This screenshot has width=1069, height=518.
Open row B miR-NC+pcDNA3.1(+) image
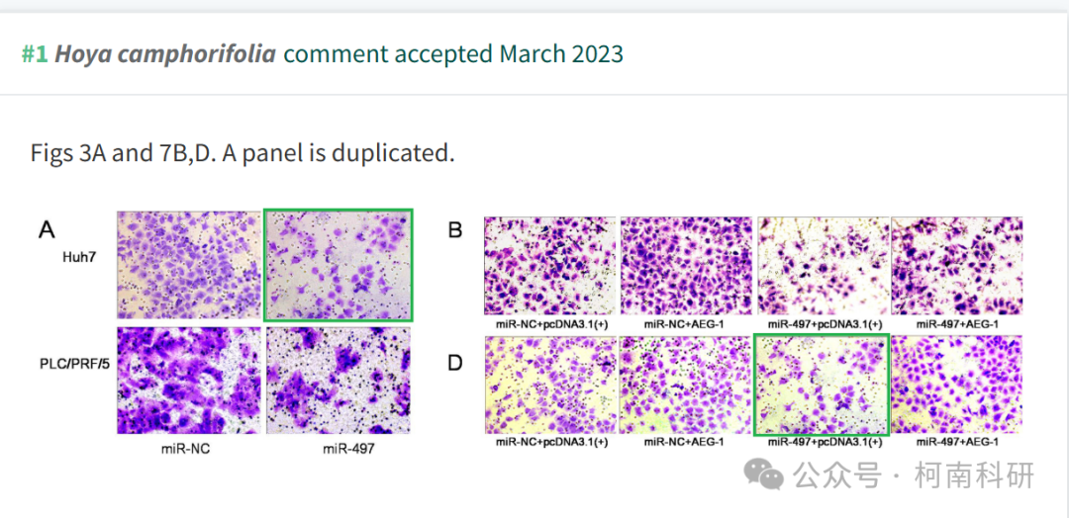click(x=550, y=266)
